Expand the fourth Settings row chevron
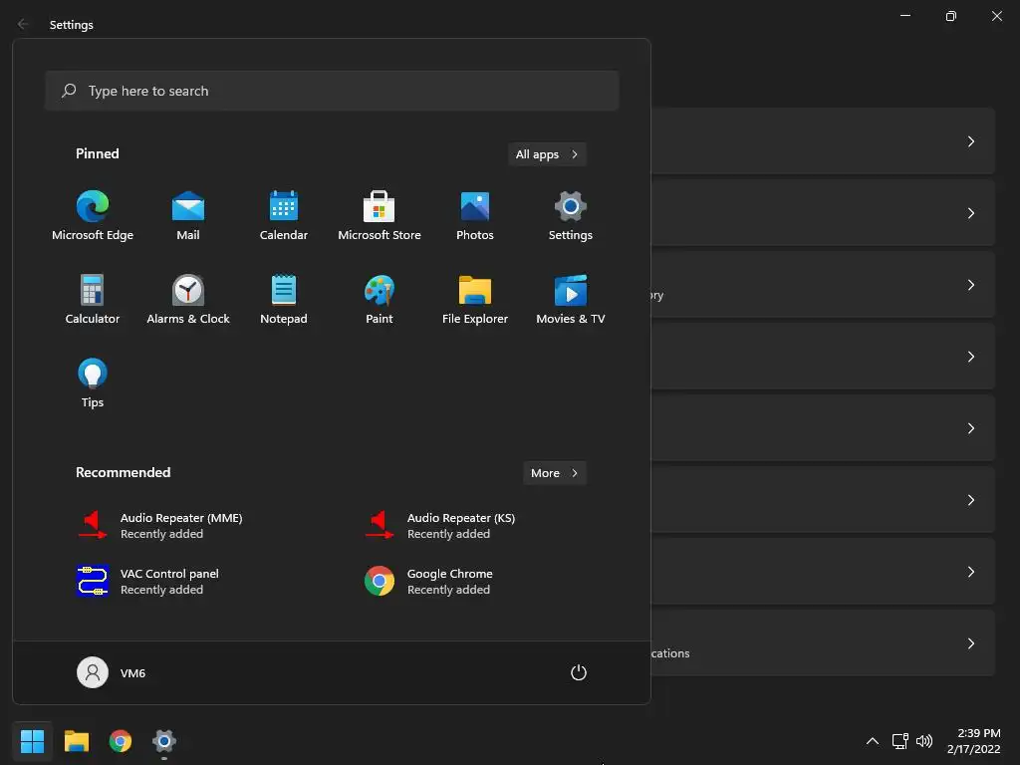 970,357
